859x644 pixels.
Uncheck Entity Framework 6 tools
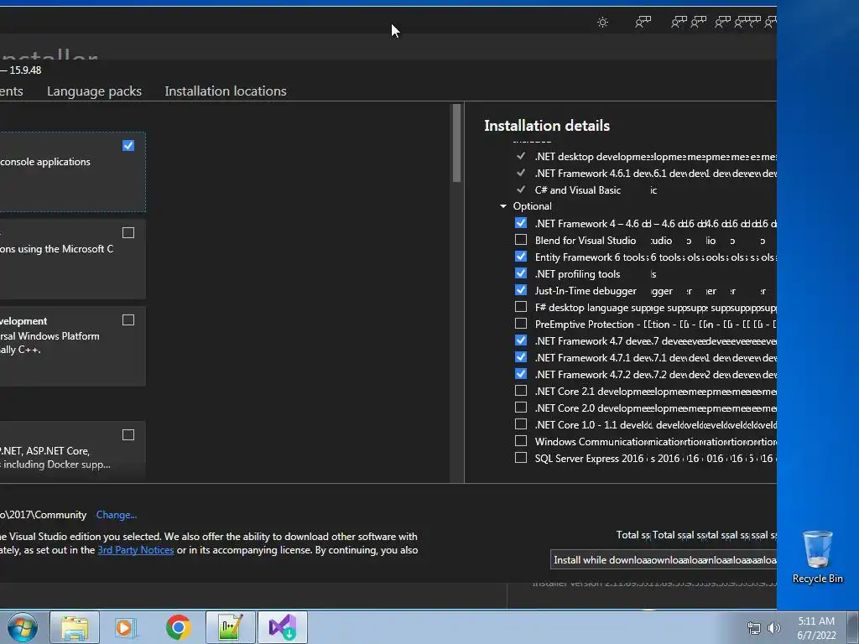click(521, 257)
